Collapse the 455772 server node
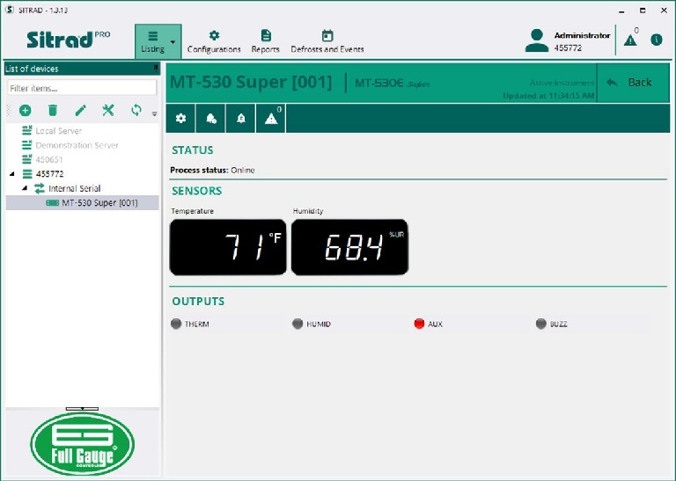Screen dimensions: 676x481 coord(12,174)
